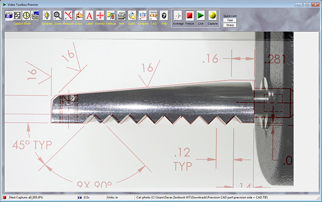
Task: Open the Settings icon
Action: click(x=111, y=16)
